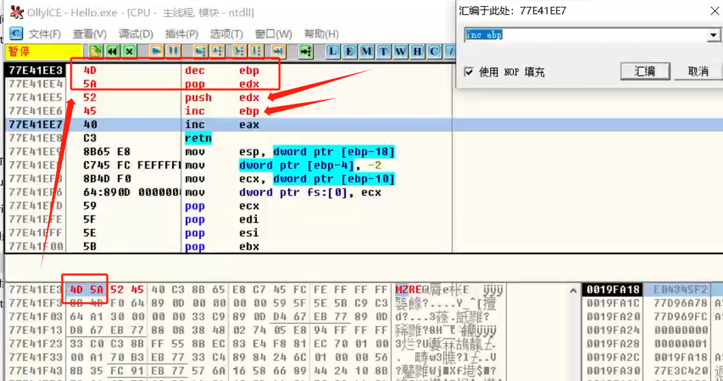Click the Close program X icon
This screenshot has height=381, width=723.
[129, 51]
